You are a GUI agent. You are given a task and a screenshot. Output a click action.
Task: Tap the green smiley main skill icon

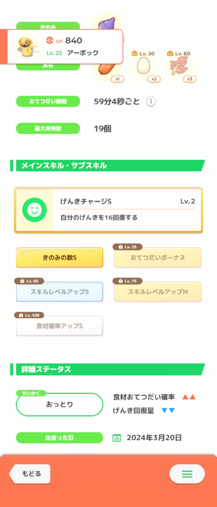[x=34, y=210]
